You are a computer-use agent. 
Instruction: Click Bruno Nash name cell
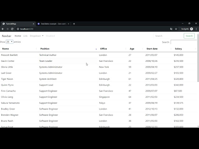pyautogui.click(x=7, y=121)
